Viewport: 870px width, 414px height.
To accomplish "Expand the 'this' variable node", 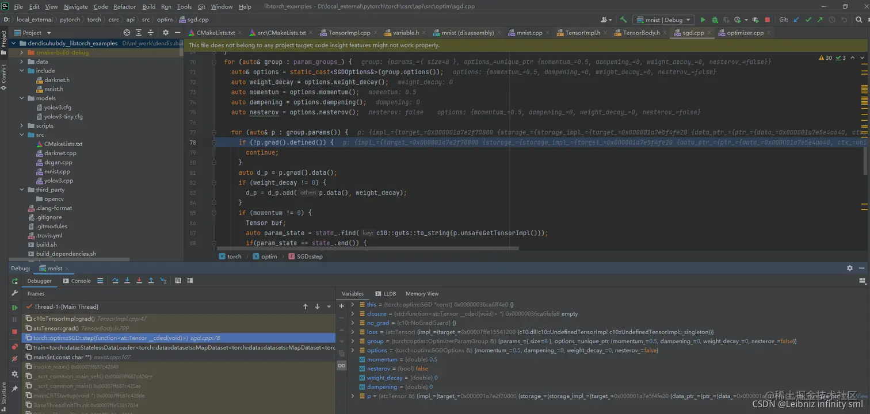I will [353, 305].
